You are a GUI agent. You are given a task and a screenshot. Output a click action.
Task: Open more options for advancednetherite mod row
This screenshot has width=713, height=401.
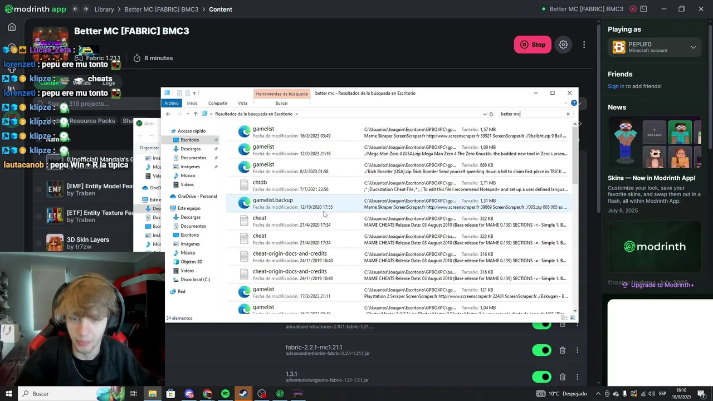(577, 350)
